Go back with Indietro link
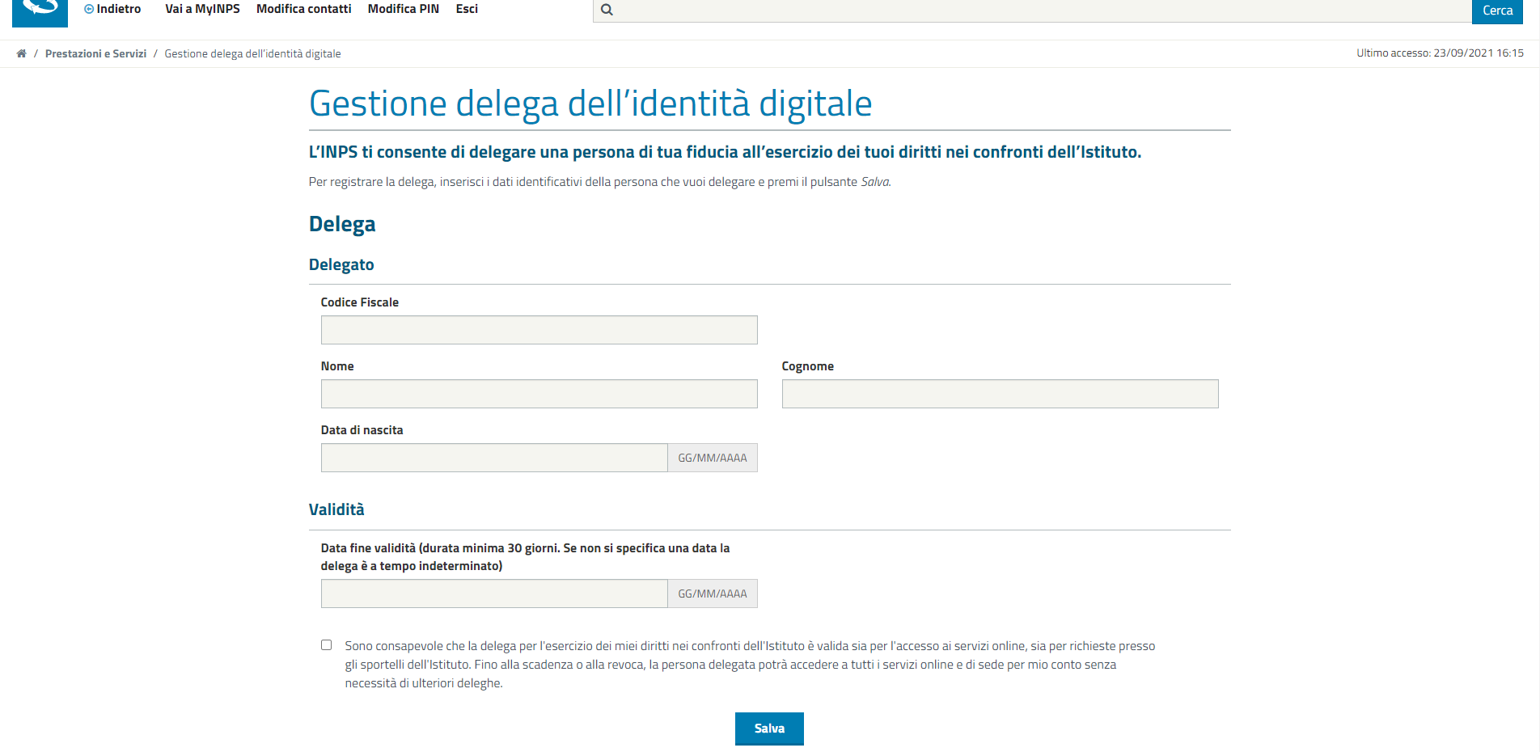1540x752 pixels. point(112,9)
